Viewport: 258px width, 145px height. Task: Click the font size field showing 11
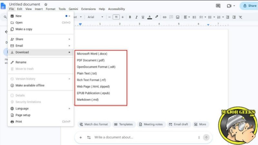point(116,17)
